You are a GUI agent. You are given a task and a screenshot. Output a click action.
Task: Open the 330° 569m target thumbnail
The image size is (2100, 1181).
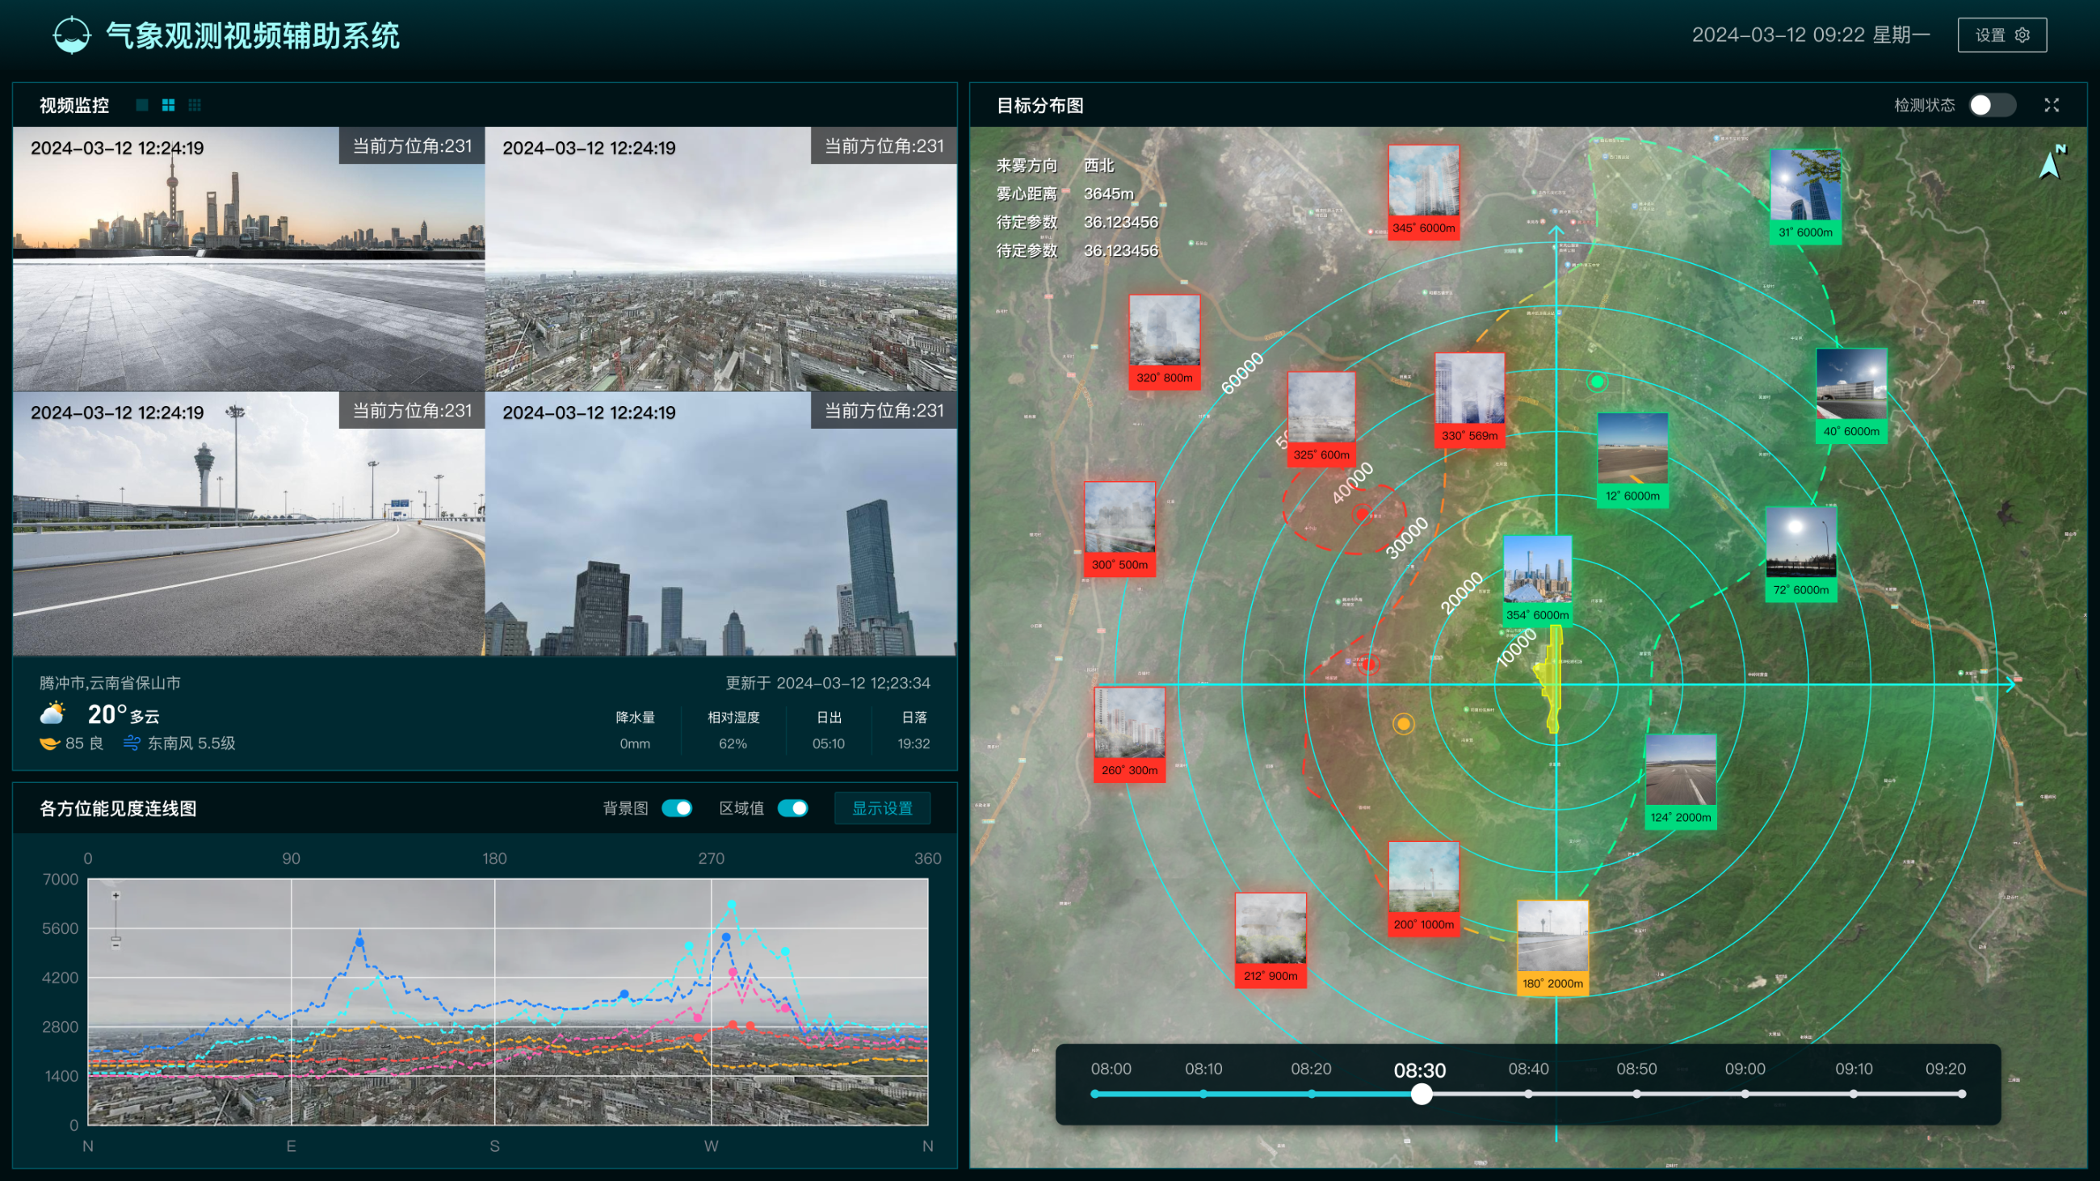click(x=1469, y=400)
